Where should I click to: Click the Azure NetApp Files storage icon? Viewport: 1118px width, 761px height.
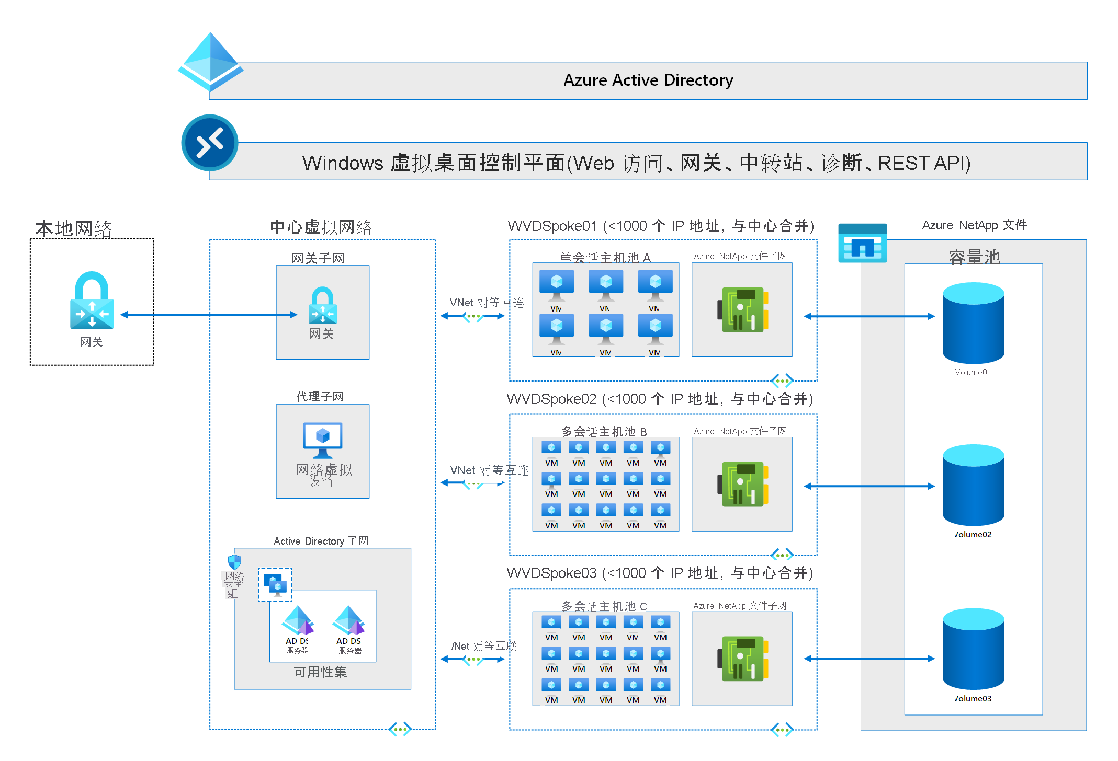tap(862, 243)
